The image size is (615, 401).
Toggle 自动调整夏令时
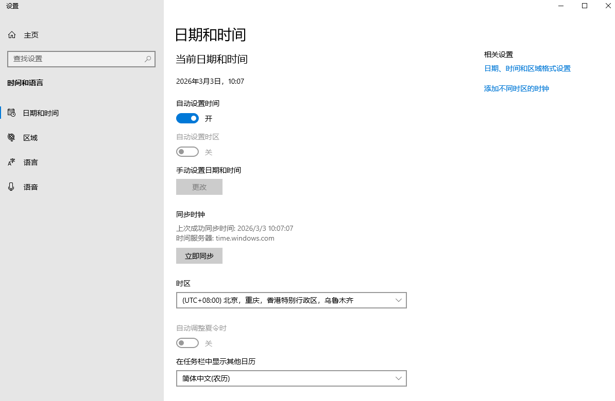click(187, 342)
